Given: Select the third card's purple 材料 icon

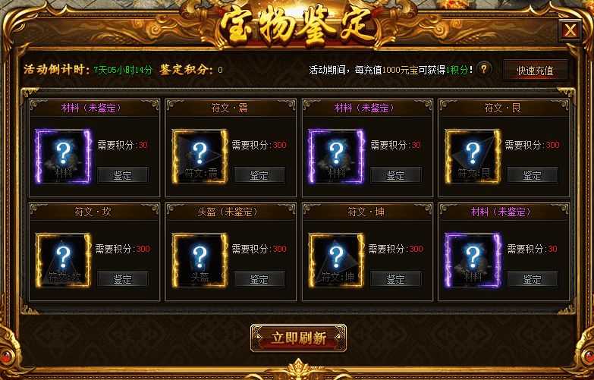Looking at the screenshot, I should (336, 156).
